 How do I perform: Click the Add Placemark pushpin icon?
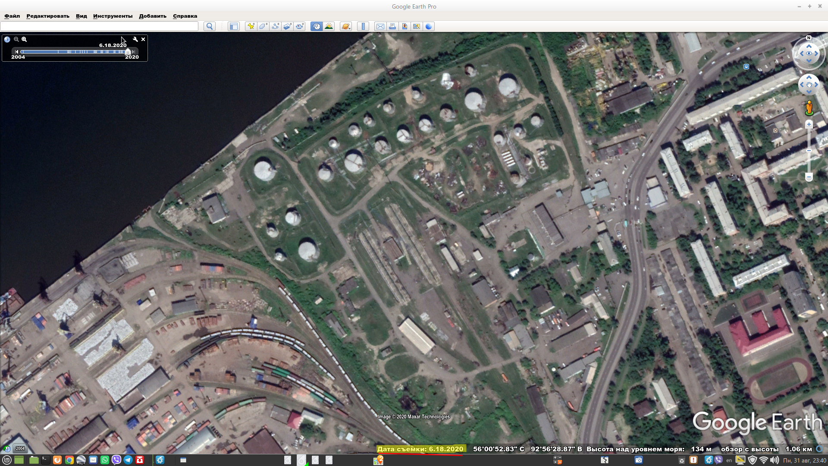tap(251, 26)
